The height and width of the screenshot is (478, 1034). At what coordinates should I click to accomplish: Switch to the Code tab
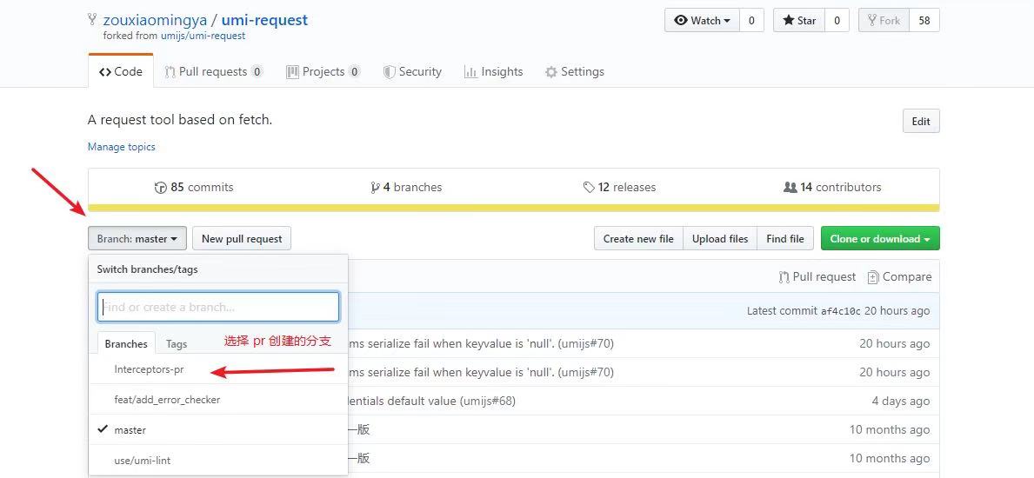coord(121,71)
